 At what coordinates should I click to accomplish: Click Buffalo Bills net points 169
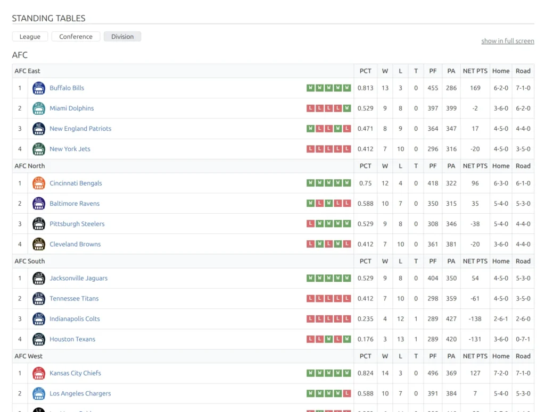click(475, 88)
